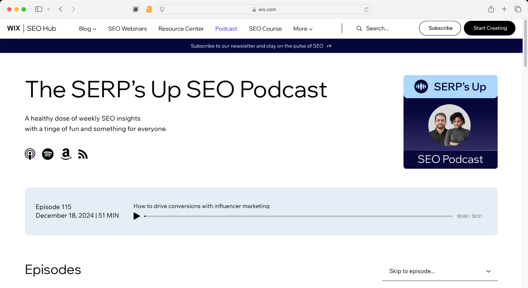This screenshot has height=288, width=528.
Task: Click the Subscribe button
Action: point(440,28)
